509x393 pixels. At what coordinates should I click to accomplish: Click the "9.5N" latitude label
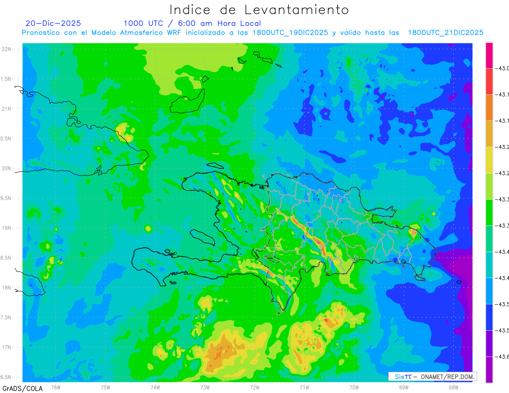pos(6,198)
